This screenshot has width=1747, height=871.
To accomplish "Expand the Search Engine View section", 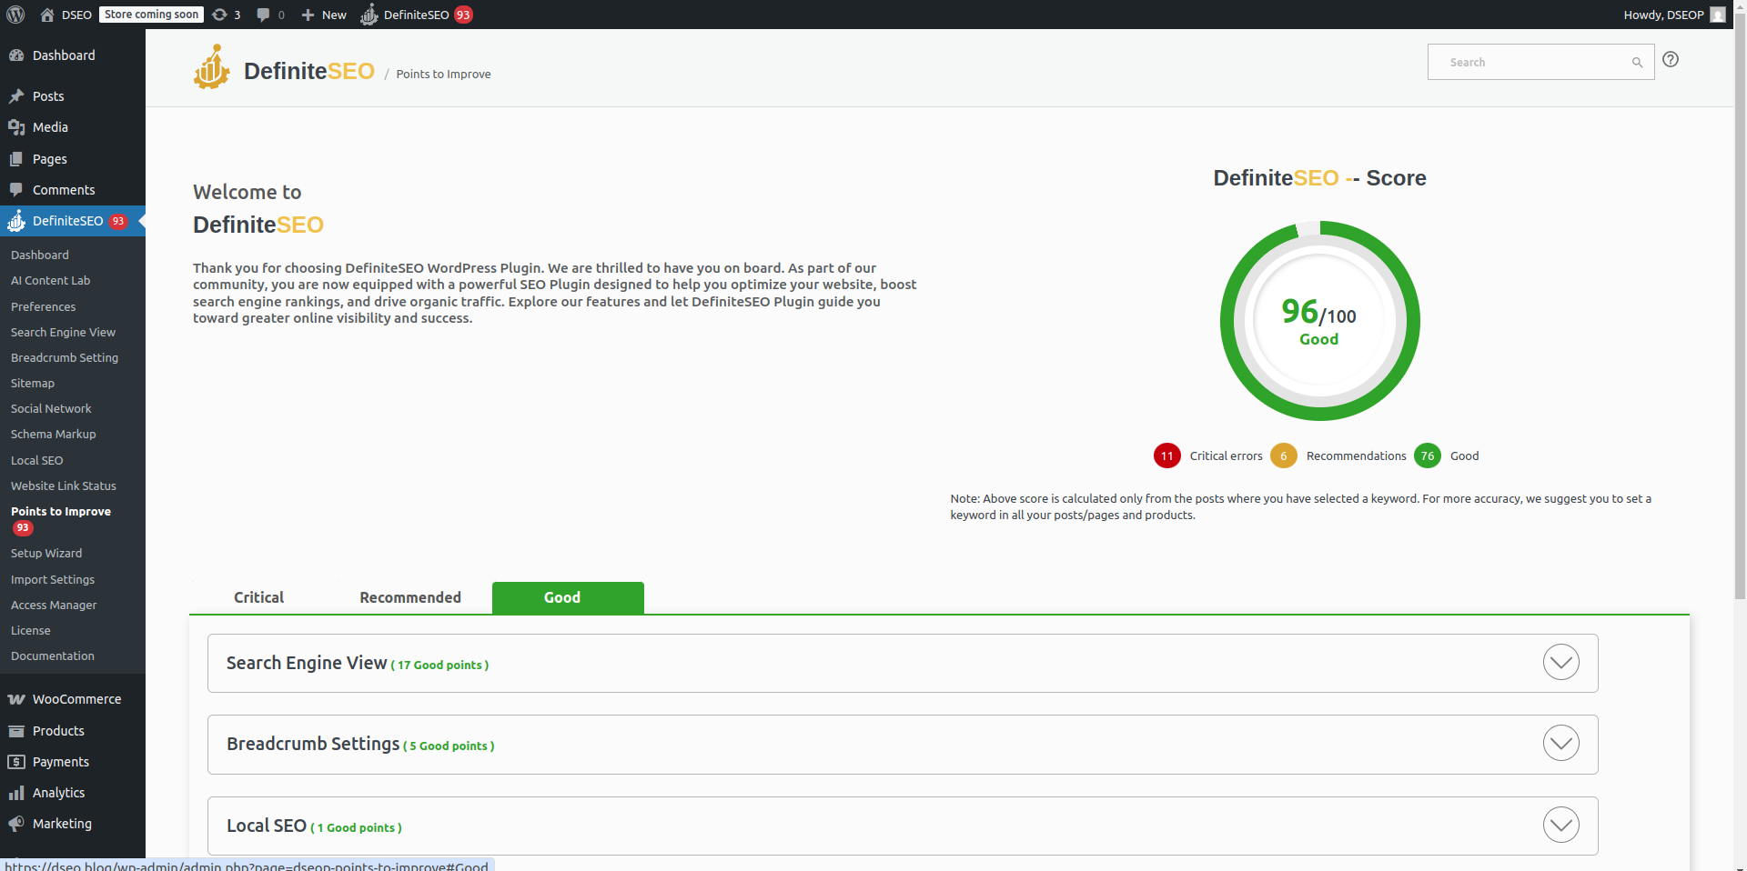I will click(x=1561, y=662).
